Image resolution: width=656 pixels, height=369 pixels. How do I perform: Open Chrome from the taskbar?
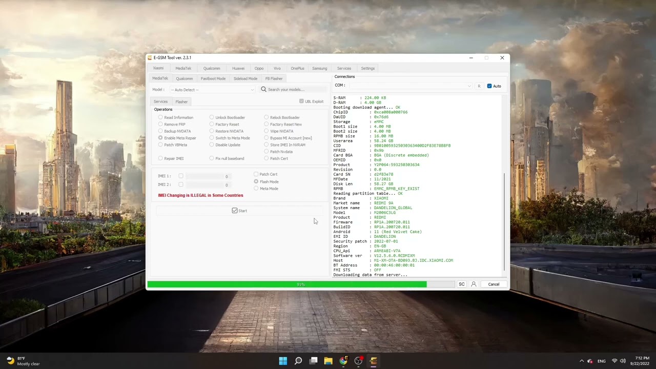(x=343, y=361)
